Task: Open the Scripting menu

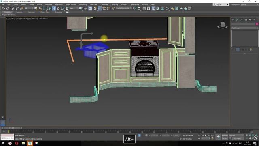Action: pos(115,4)
